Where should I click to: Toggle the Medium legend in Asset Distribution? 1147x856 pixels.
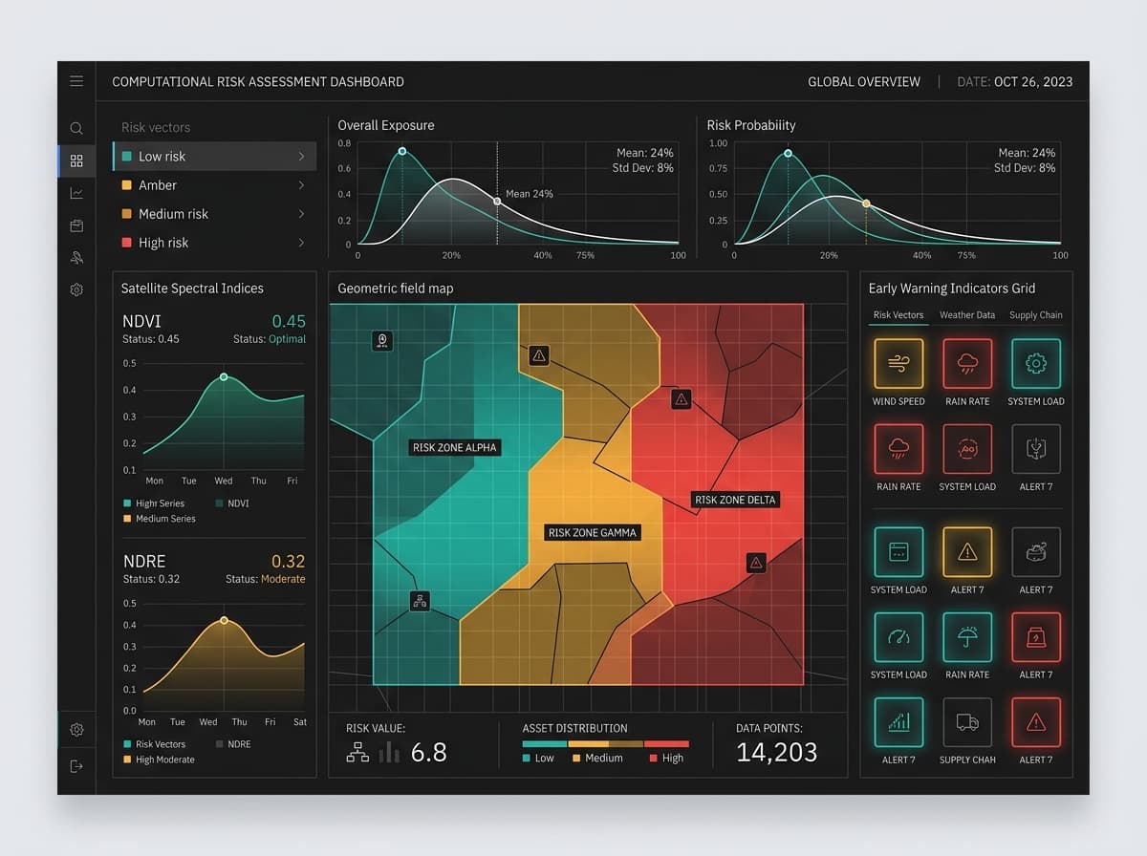pos(597,758)
